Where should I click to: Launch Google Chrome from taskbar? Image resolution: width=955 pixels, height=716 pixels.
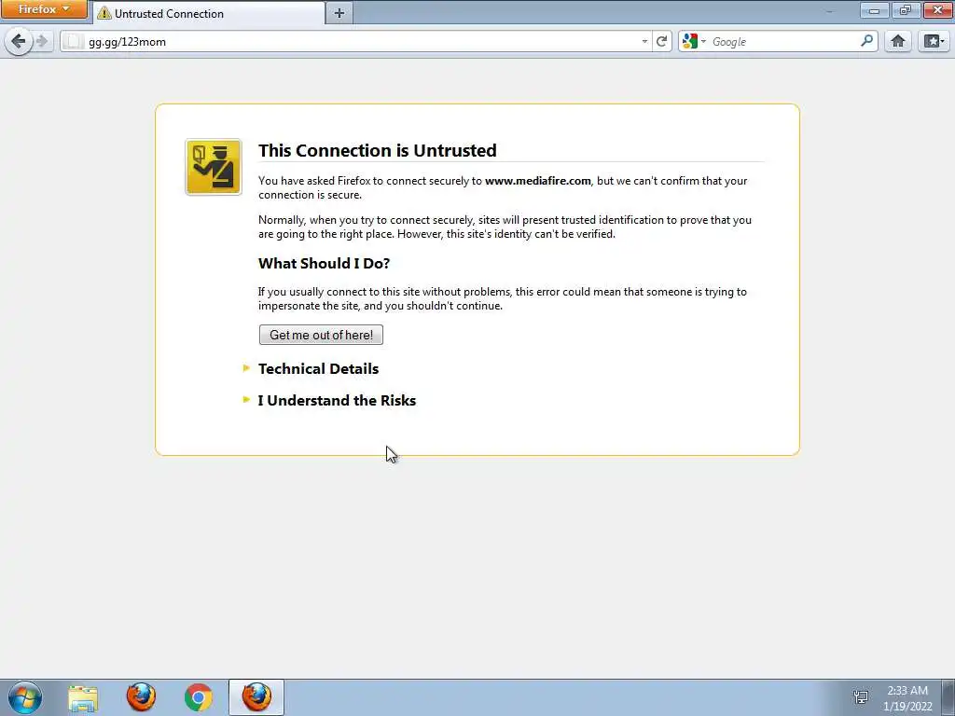[199, 697]
